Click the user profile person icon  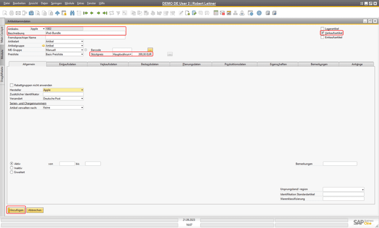click(242, 13)
